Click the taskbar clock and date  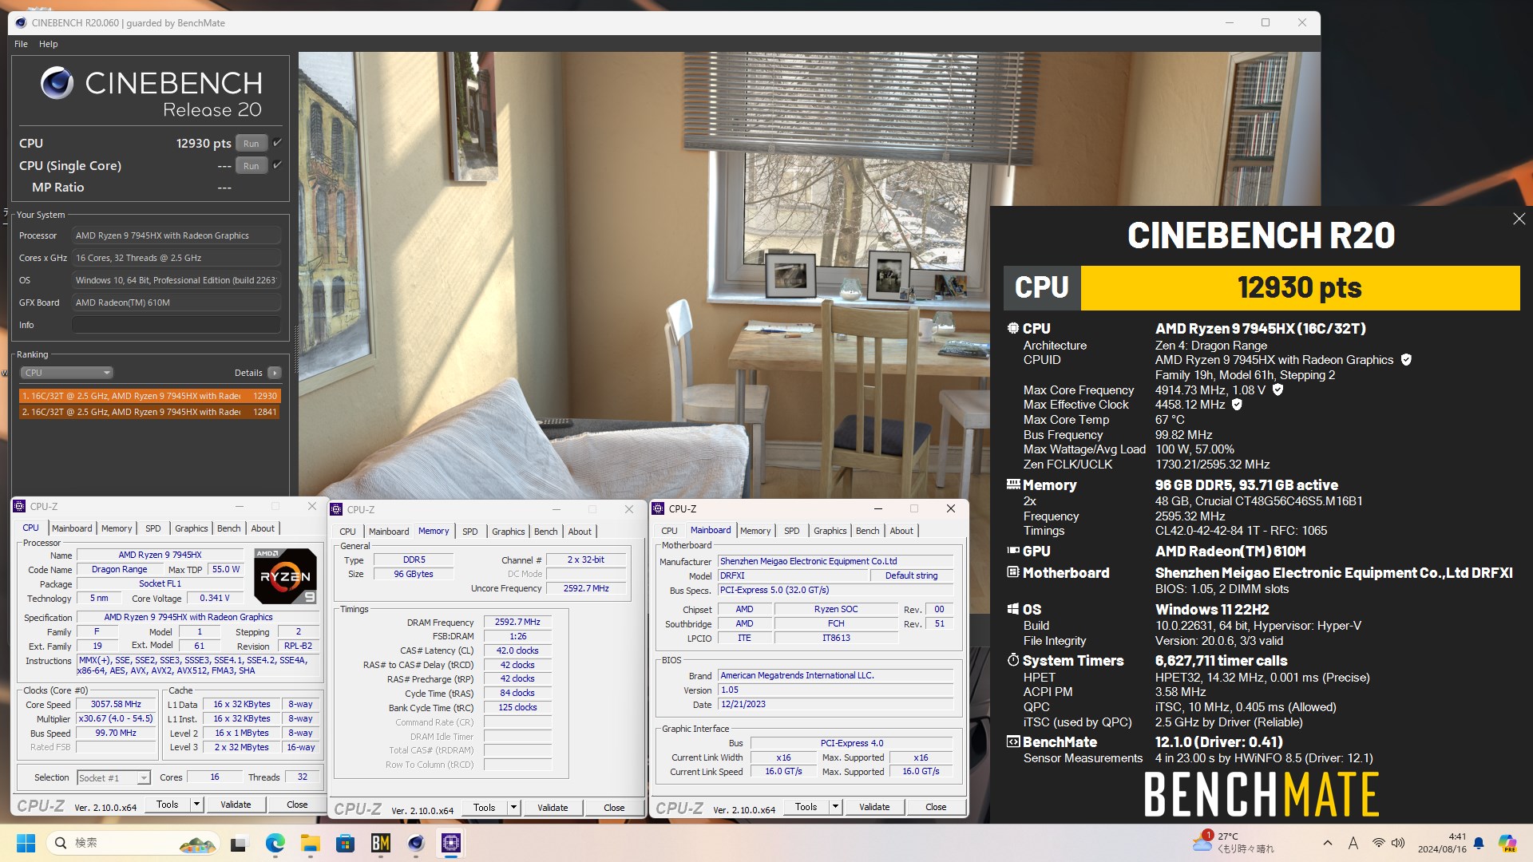click(x=1442, y=843)
